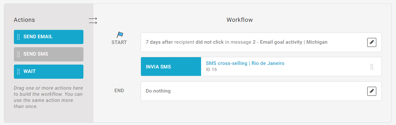The width and height of the screenshot is (396, 125).
Task: Select the greyed SEND SMS action
Action: click(x=48, y=54)
